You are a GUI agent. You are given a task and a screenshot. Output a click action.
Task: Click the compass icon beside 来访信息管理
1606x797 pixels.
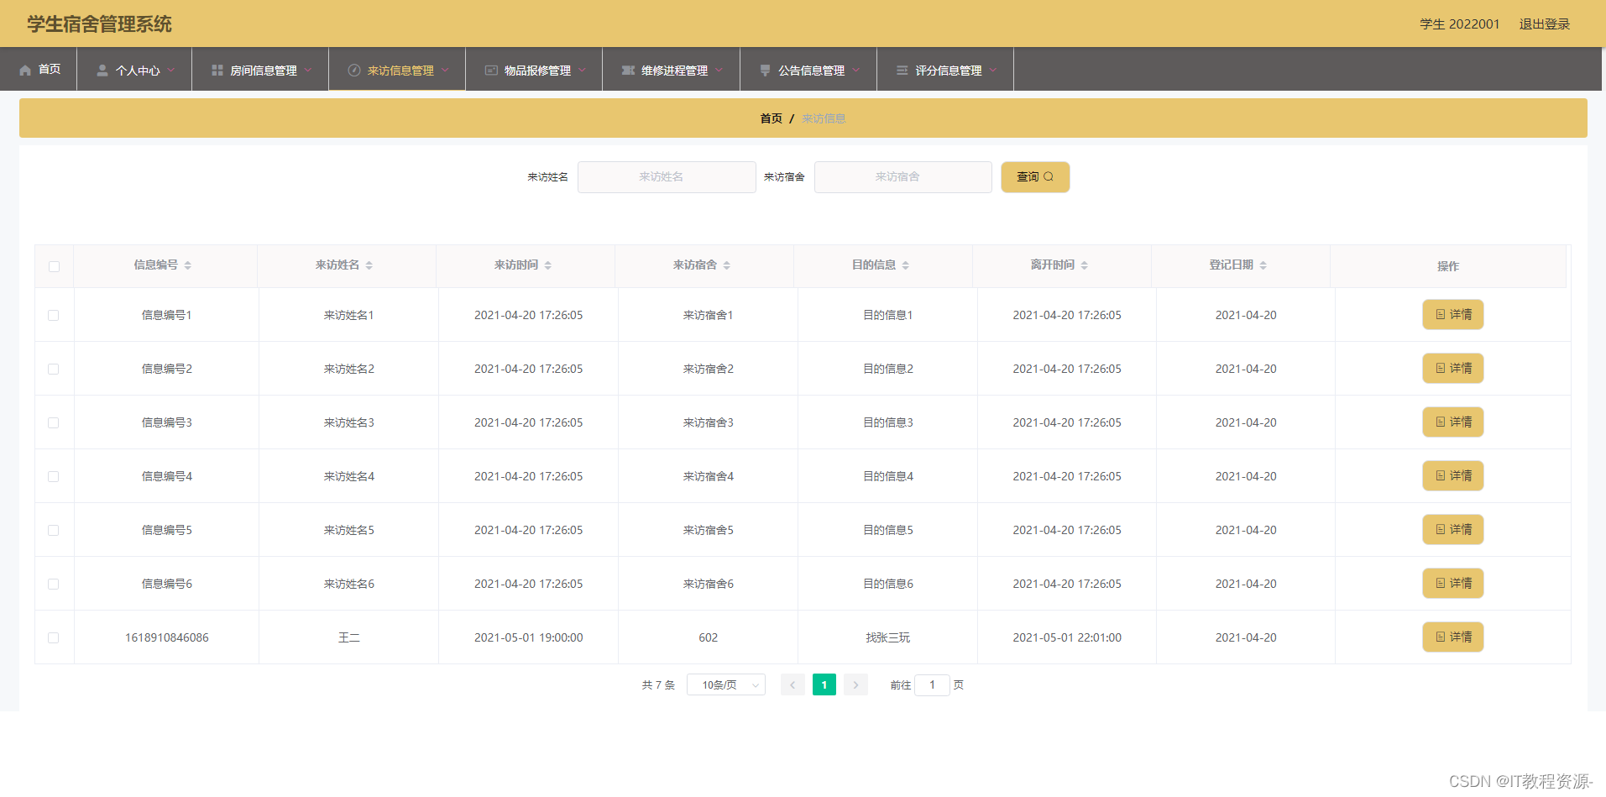pos(354,71)
